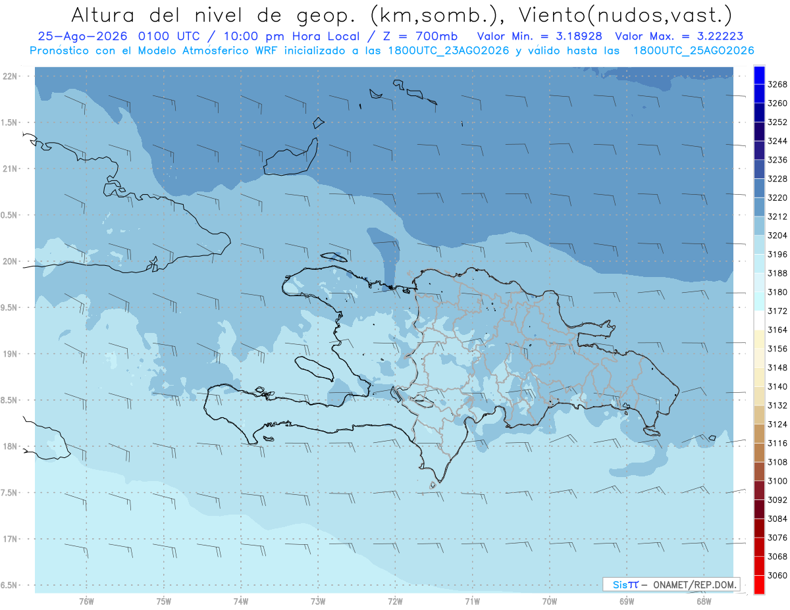
Task: Click the 'ONAMET/REP.DOM.' credit label
Action: click(x=695, y=584)
